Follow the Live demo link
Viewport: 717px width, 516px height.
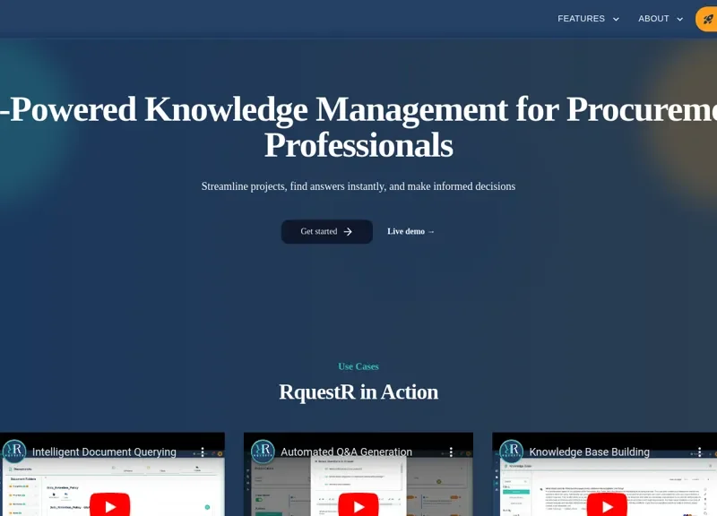pos(410,232)
